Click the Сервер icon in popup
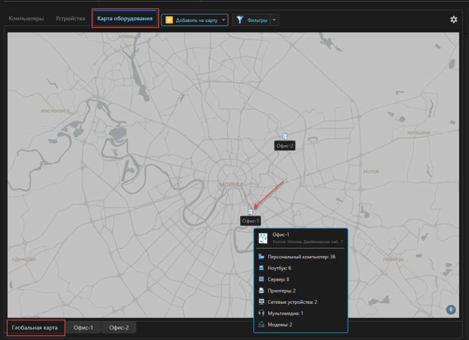The width and height of the screenshot is (469, 340). 261,279
